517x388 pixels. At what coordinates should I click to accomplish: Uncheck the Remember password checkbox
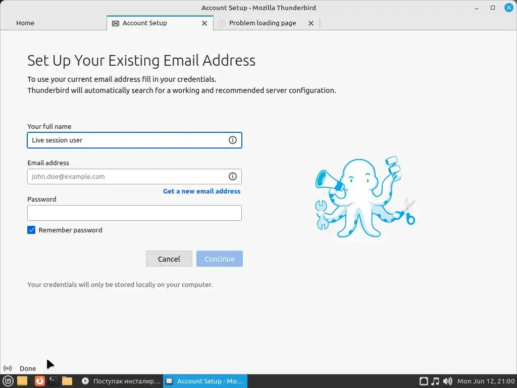click(x=31, y=230)
